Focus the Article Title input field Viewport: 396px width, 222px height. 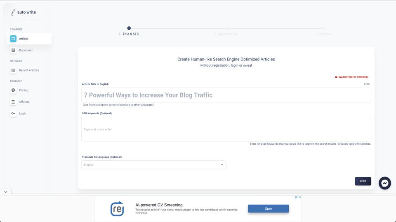pyautogui.click(x=226, y=95)
